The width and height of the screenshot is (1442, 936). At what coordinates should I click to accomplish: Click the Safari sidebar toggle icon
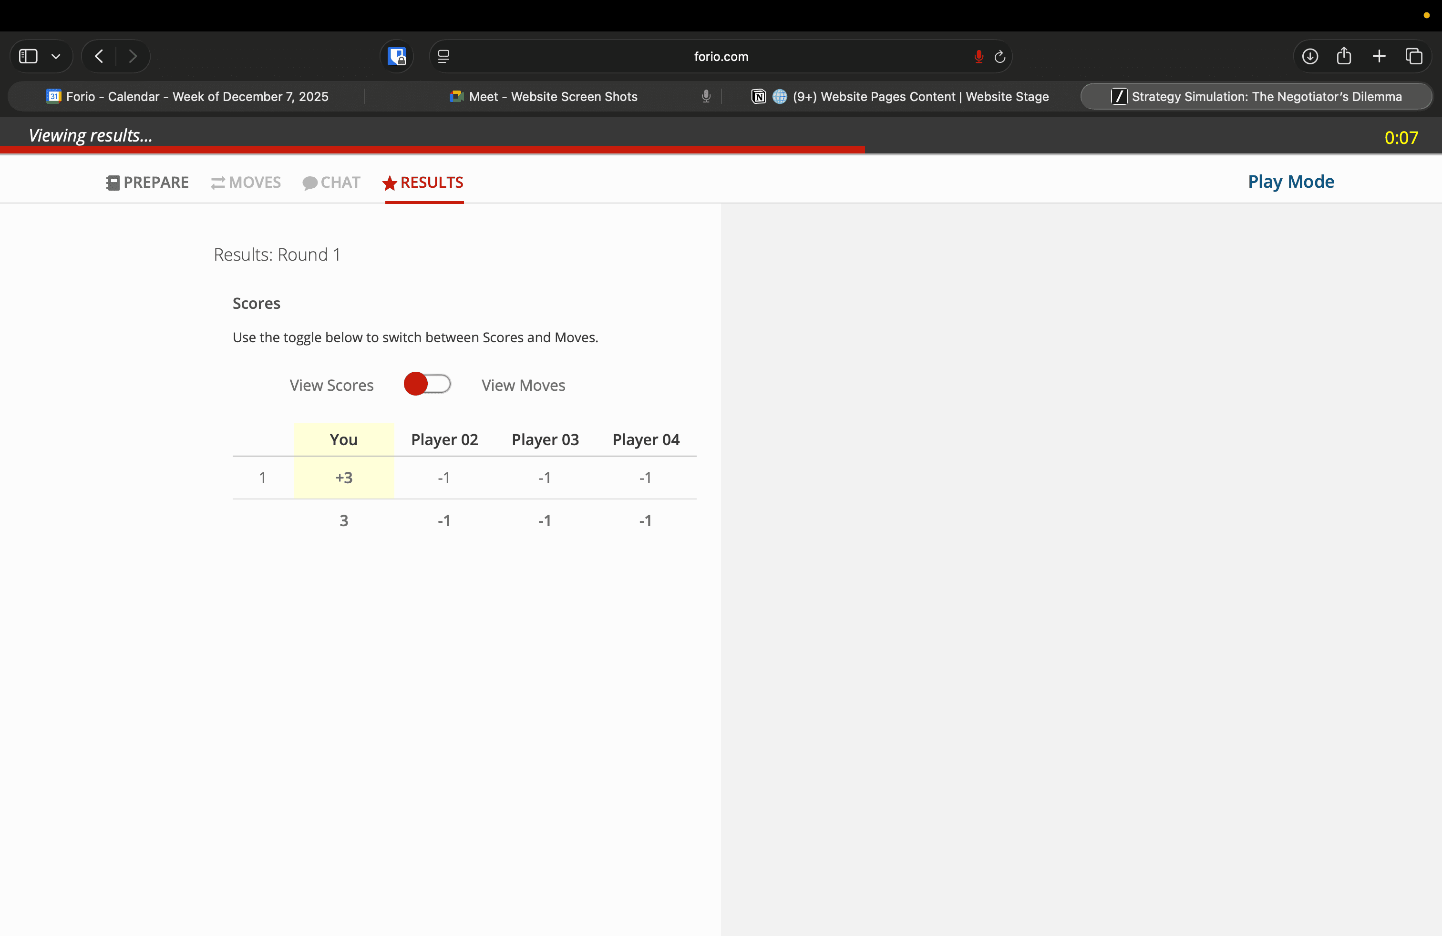click(29, 56)
